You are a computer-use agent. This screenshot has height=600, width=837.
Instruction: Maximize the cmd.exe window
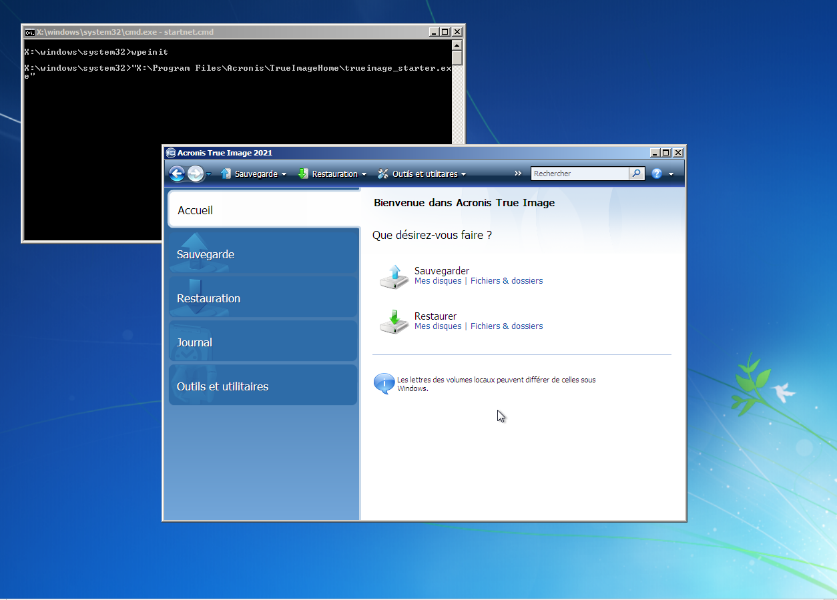pyautogui.click(x=445, y=32)
